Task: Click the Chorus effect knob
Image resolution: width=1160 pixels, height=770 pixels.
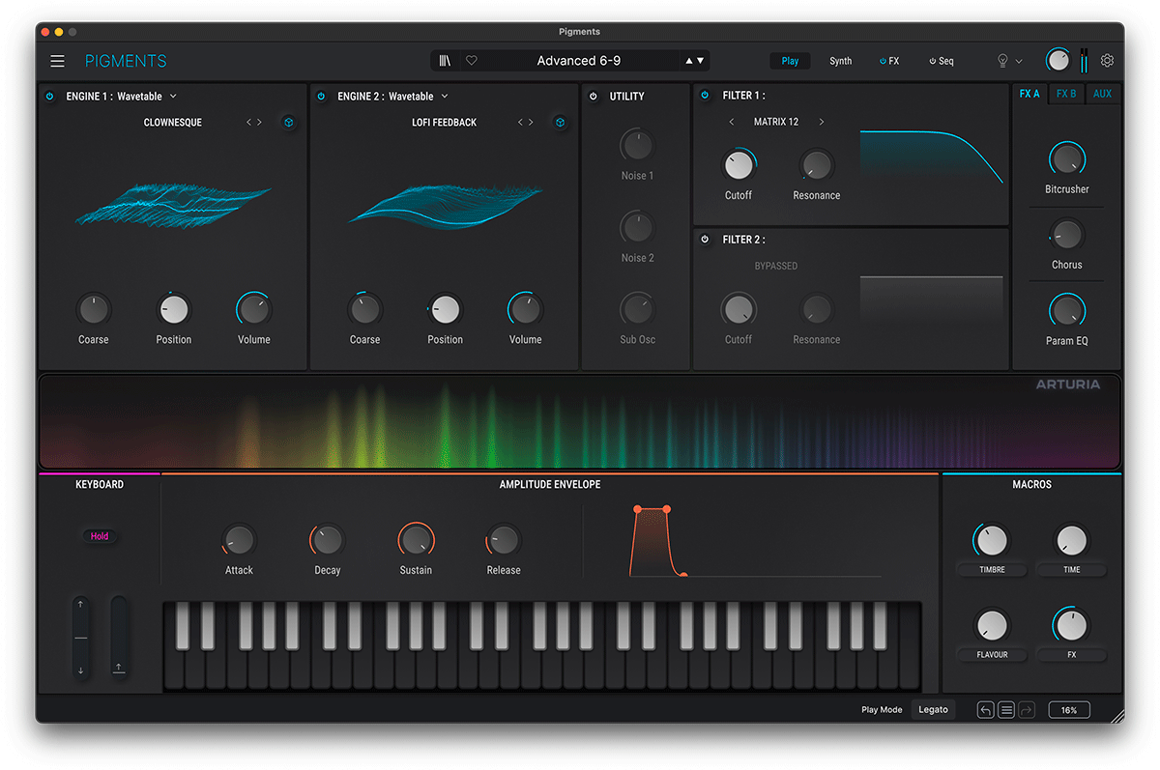Action: click(x=1066, y=235)
